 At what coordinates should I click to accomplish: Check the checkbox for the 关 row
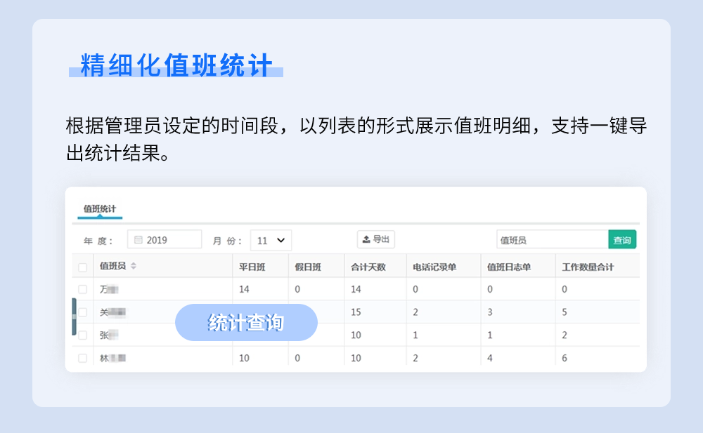pos(83,312)
